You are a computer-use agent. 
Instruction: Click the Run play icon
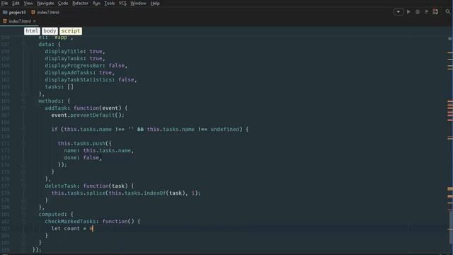[x=408, y=12]
